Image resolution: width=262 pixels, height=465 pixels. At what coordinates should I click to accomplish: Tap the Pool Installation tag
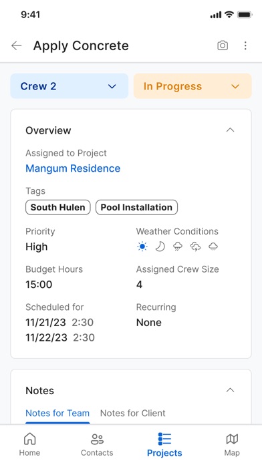point(136,207)
